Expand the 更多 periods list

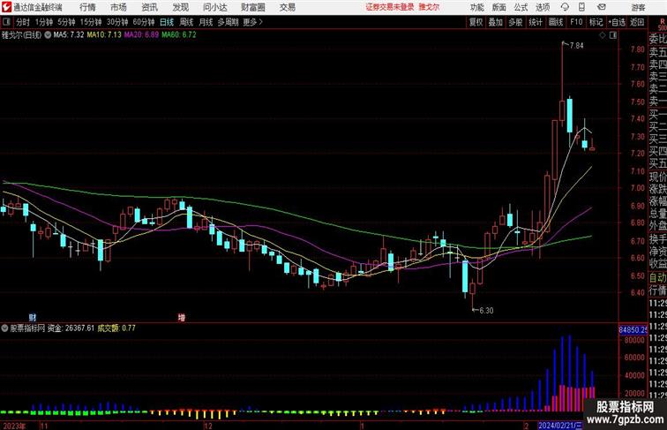(x=252, y=22)
